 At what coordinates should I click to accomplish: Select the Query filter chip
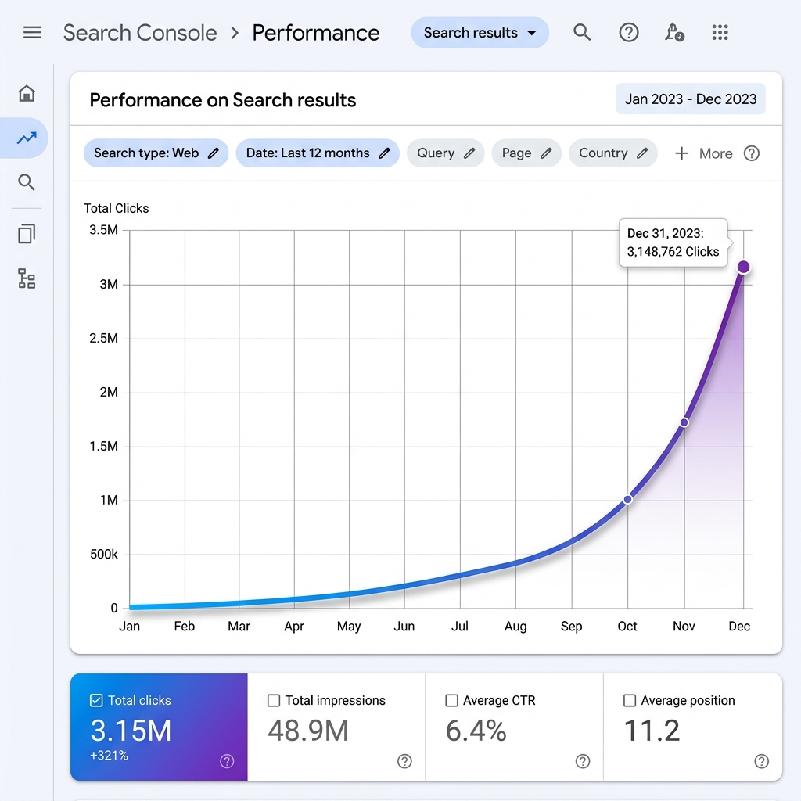click(445, 153)
